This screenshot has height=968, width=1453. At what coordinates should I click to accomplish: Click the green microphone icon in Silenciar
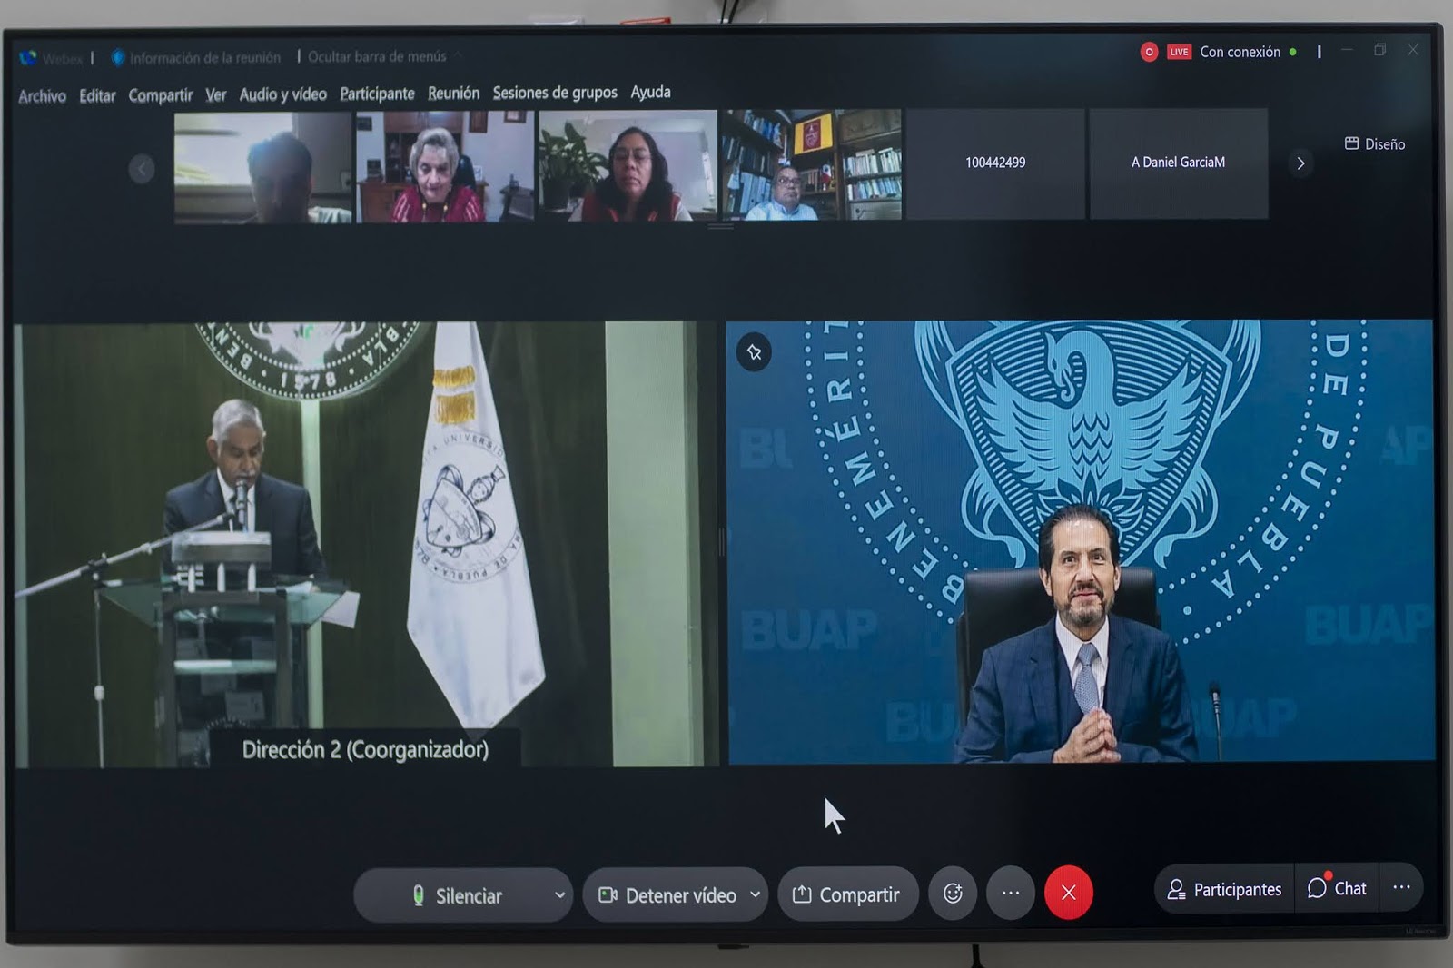click(x=419, y=895)
